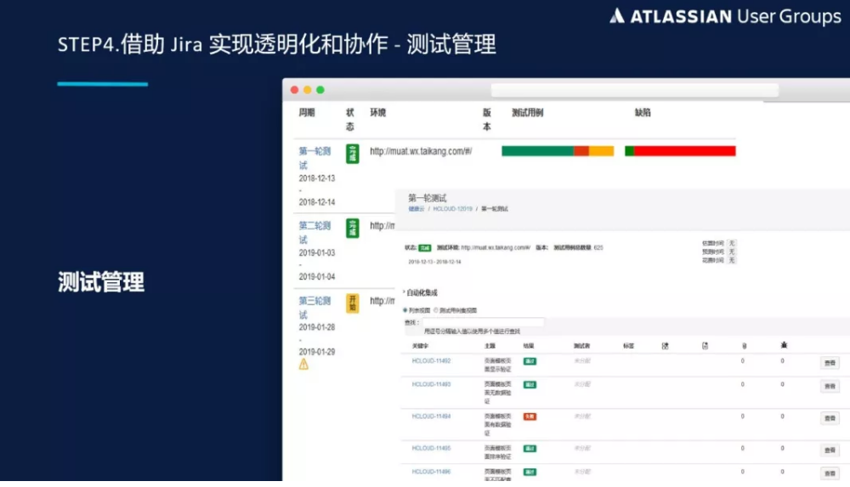This screenshot has width=850, height=487.
Task: Open HCLOUD-12019 in the breadcrumb
Action: [x=453, y=209]
